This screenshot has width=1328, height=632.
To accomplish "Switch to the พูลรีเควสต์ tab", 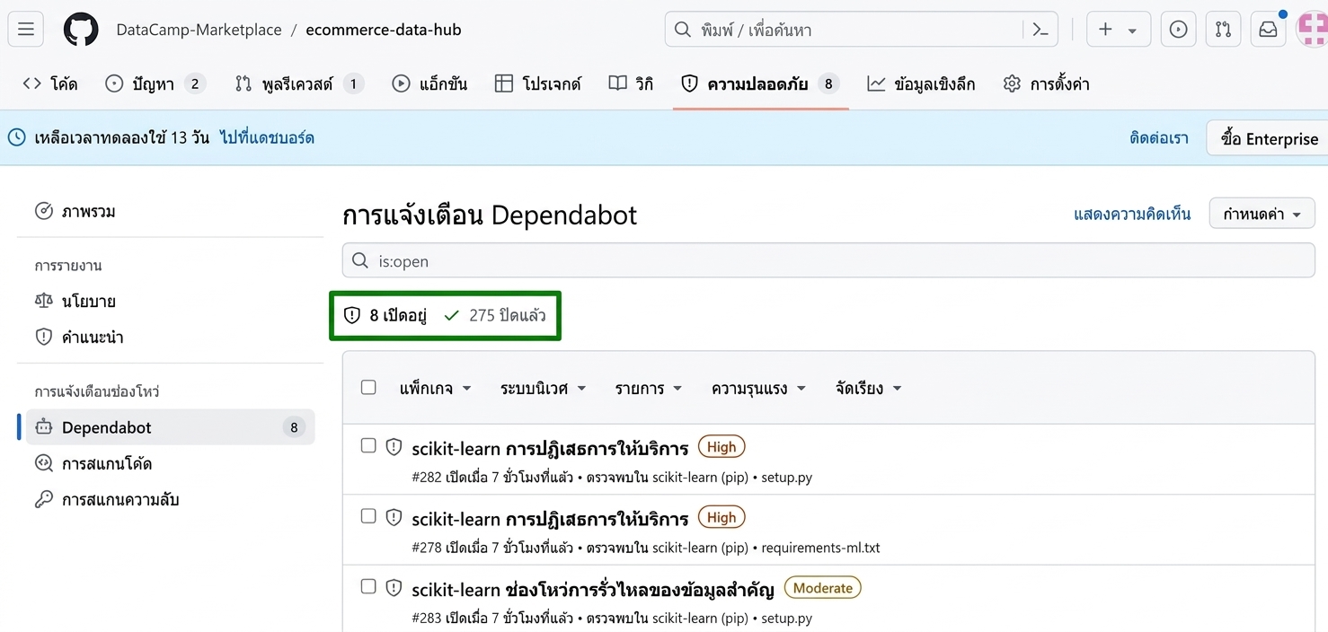I will point(298,83).
